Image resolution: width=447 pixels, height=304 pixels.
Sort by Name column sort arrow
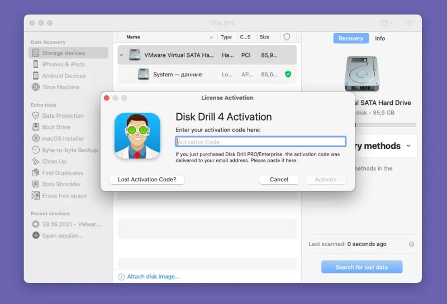[x=211, y=37]
